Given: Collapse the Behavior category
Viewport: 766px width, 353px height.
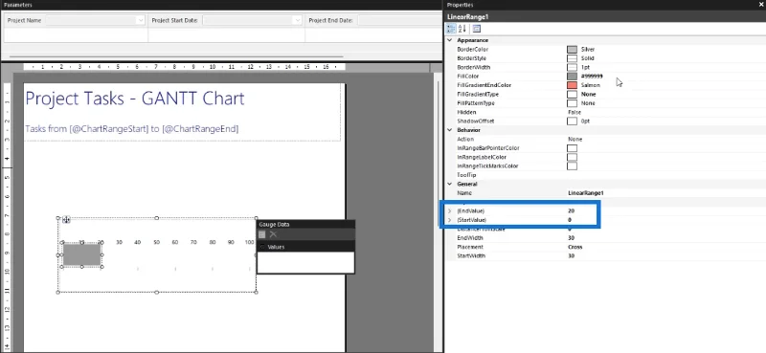Looking at the screenshot, I should tap(450, 130).
